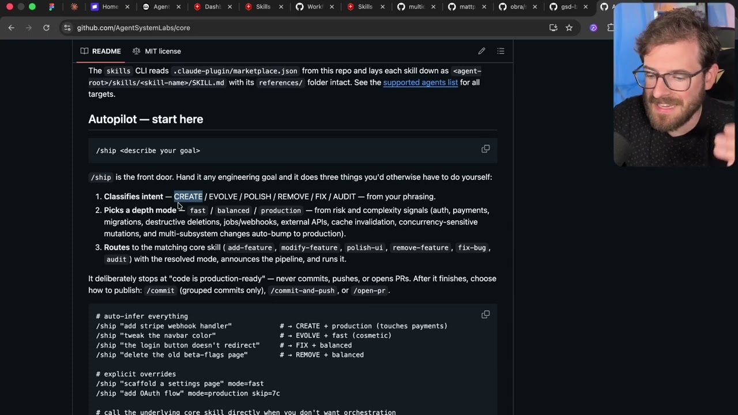Screen dimensions: 738x415
Task: Click the 'production' depth mode code label
Action: 281,210
